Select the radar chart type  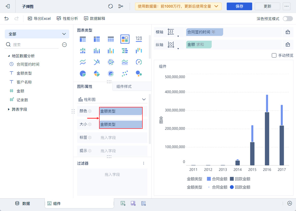tap(111, 62)
